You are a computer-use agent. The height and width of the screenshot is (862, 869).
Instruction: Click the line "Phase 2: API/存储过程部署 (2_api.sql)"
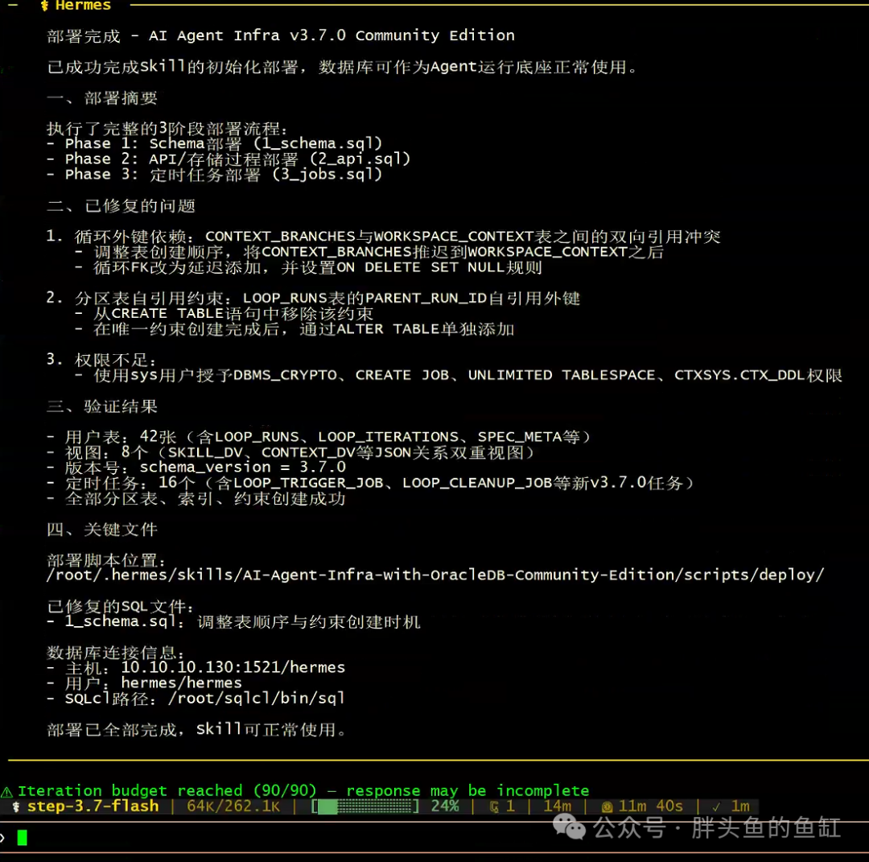coord(229,159)
